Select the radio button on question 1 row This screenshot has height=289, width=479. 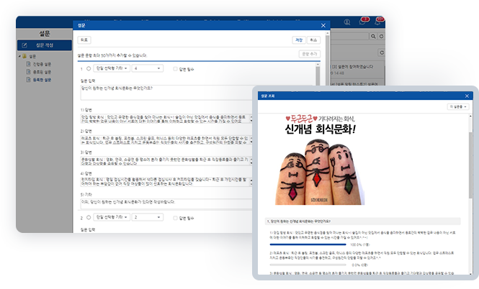pos(89,68)
